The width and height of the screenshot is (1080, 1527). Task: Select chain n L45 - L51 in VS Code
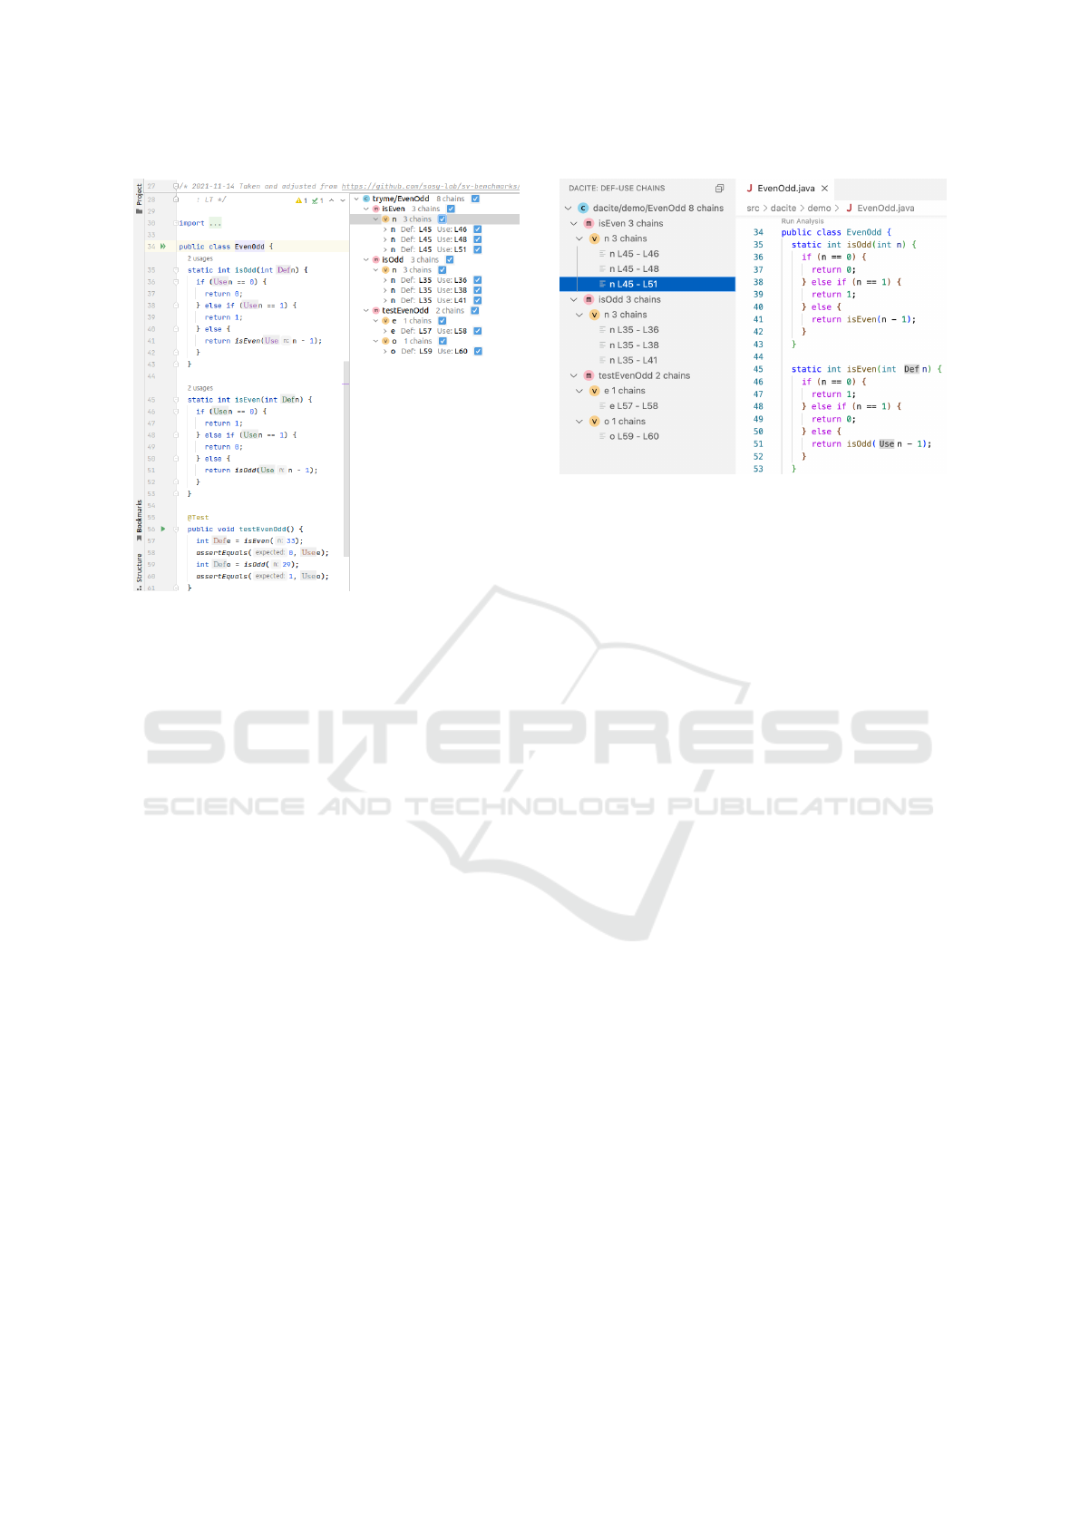coord(647,284)
